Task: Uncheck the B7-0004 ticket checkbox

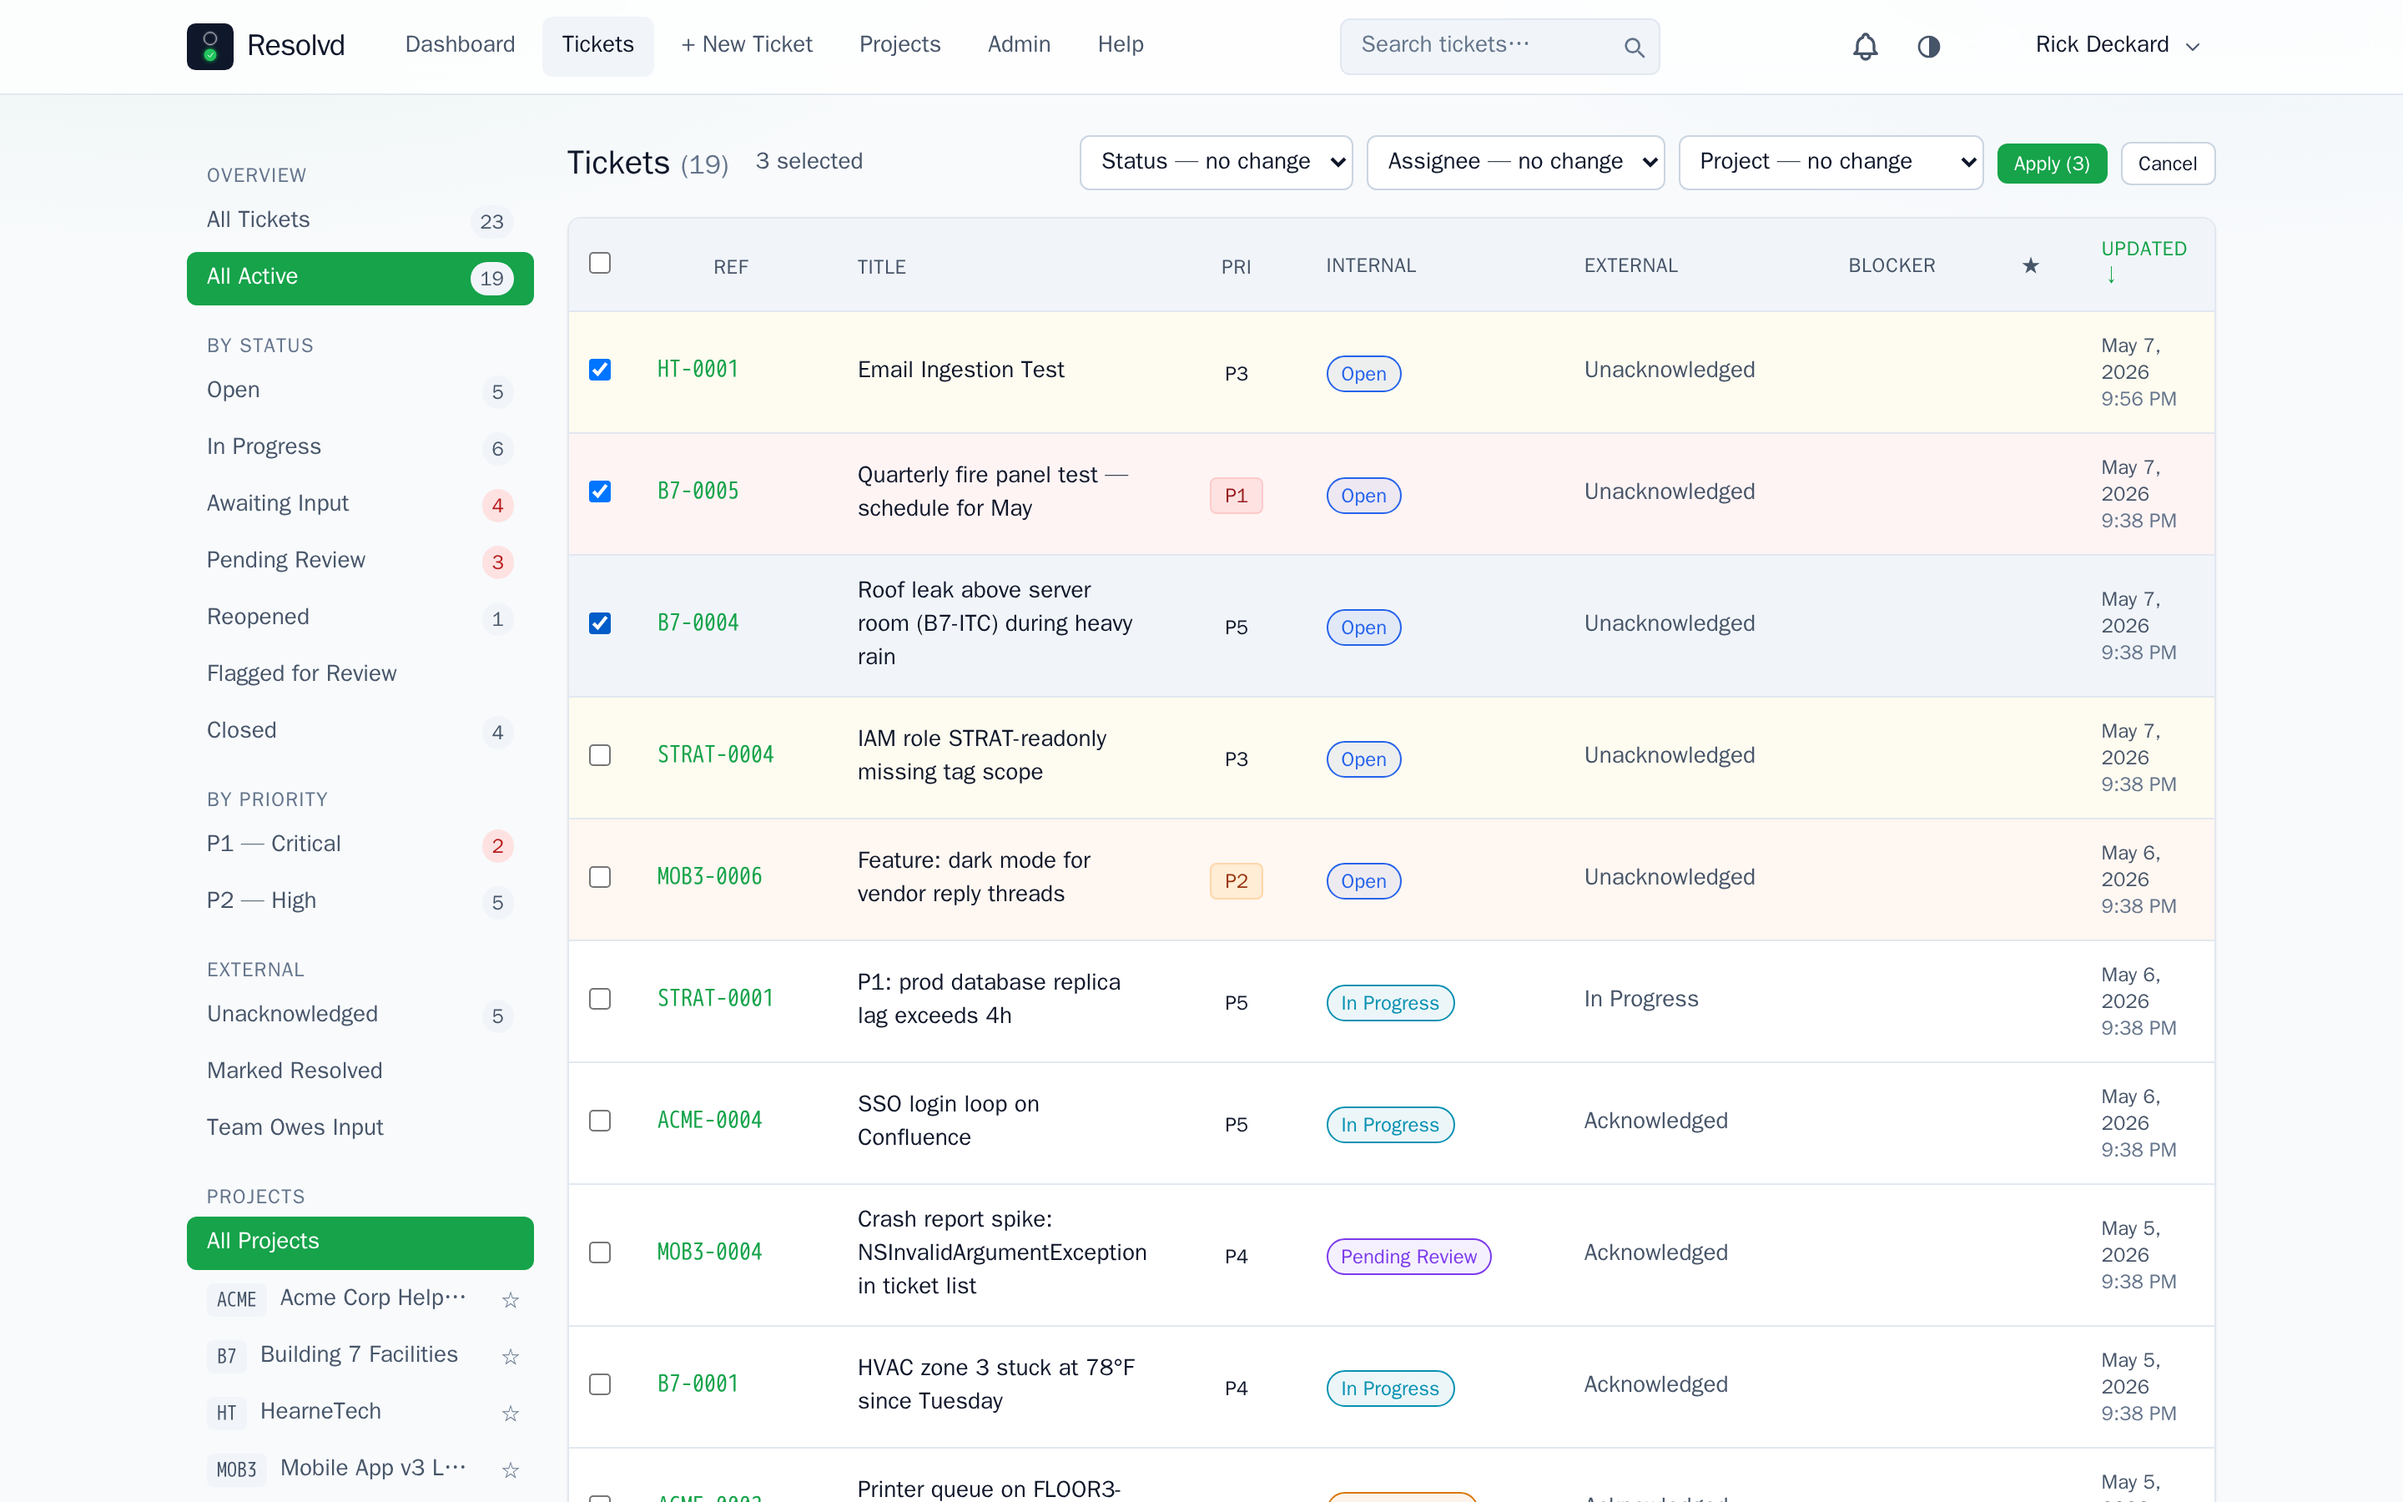Action: [600, 622]
